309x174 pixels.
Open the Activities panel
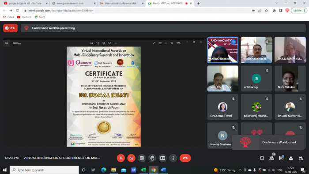click(291, 158)
